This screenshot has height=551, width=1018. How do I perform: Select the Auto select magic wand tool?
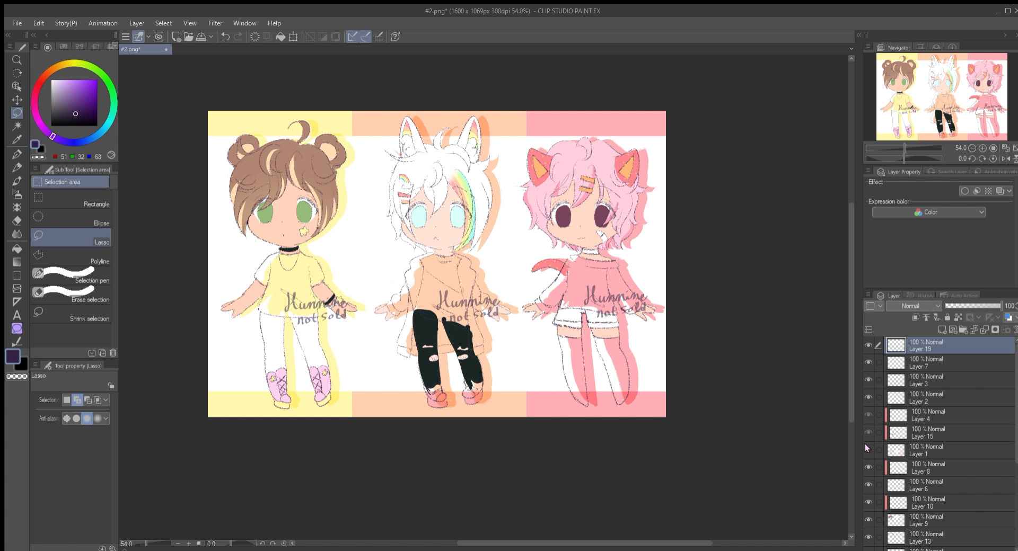(17, 126)
